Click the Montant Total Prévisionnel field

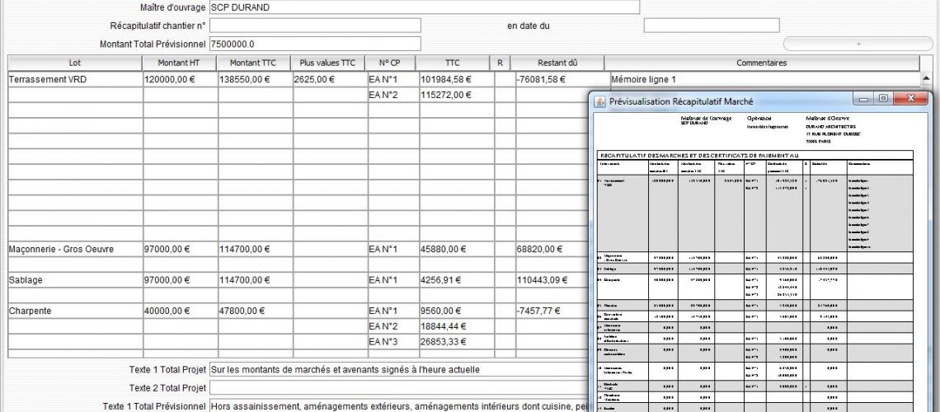click(x=315, y=44)
